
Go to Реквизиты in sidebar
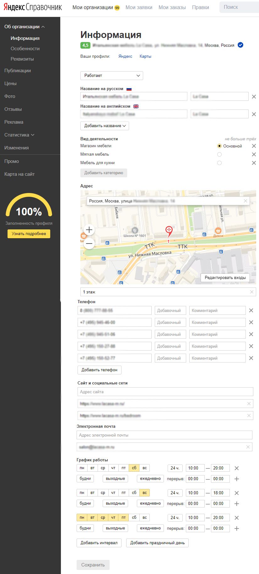click(22, 59)
